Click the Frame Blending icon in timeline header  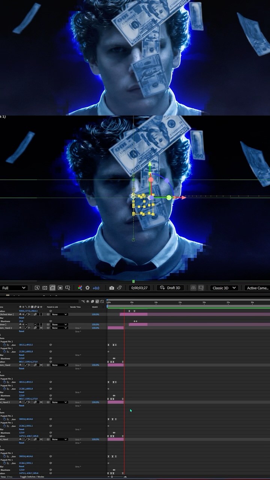(x=93, y=301)
